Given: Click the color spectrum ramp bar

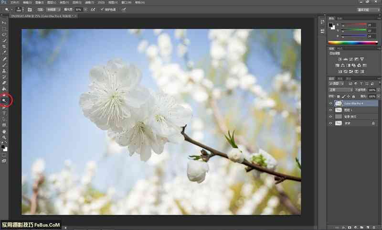Looking at the screenshot, I should [x=354, y=43].
